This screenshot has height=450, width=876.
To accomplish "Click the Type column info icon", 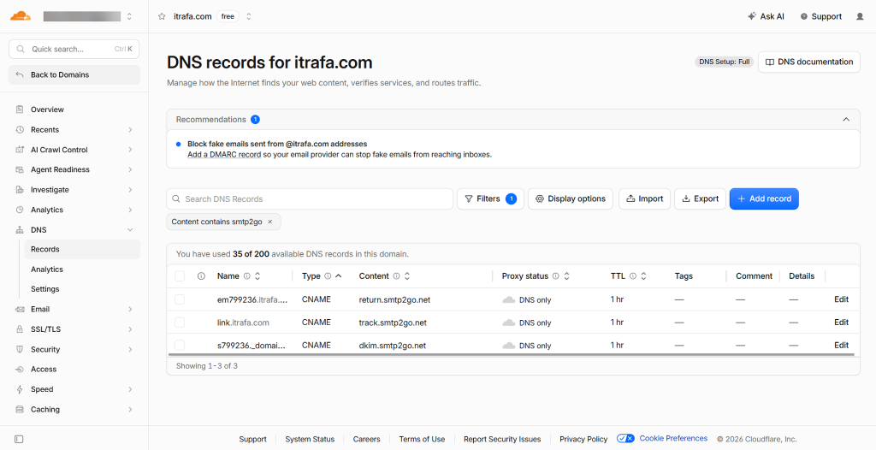I will coord(328,276).
